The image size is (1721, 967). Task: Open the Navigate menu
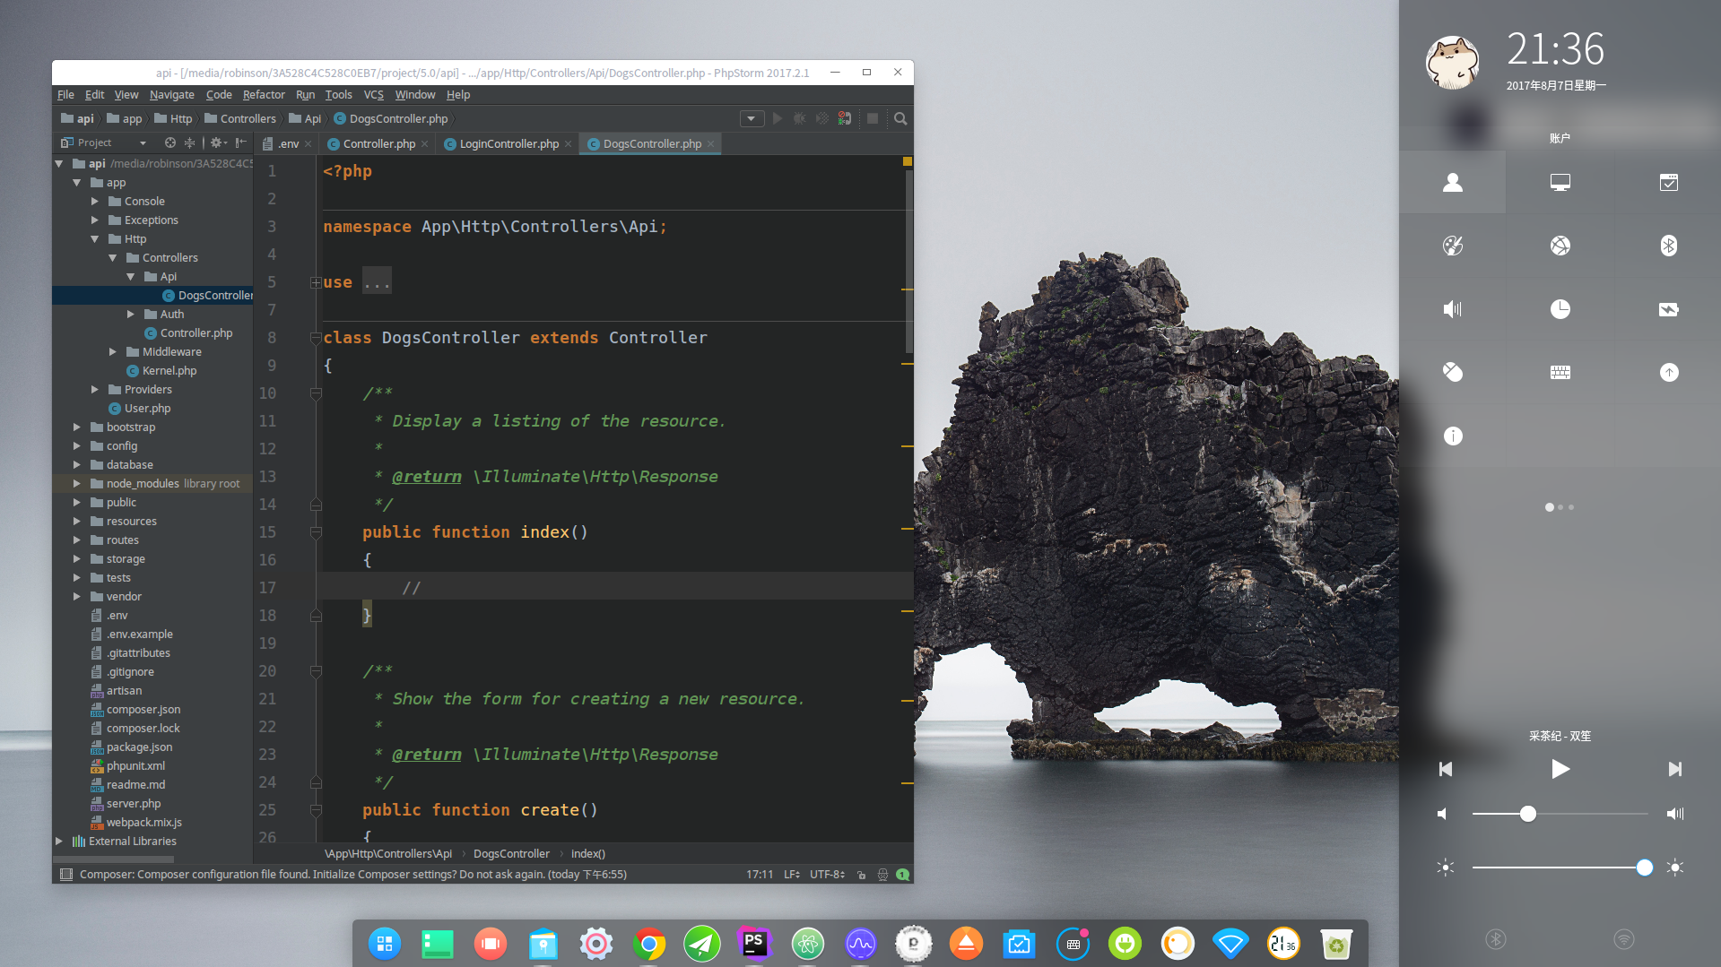tap(172, 95)
